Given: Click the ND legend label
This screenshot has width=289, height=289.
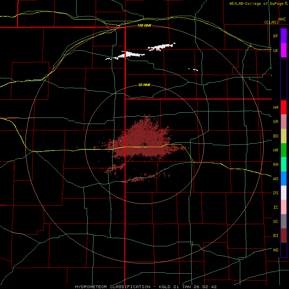Looking at the screenshot, I should tap(276, 250).
